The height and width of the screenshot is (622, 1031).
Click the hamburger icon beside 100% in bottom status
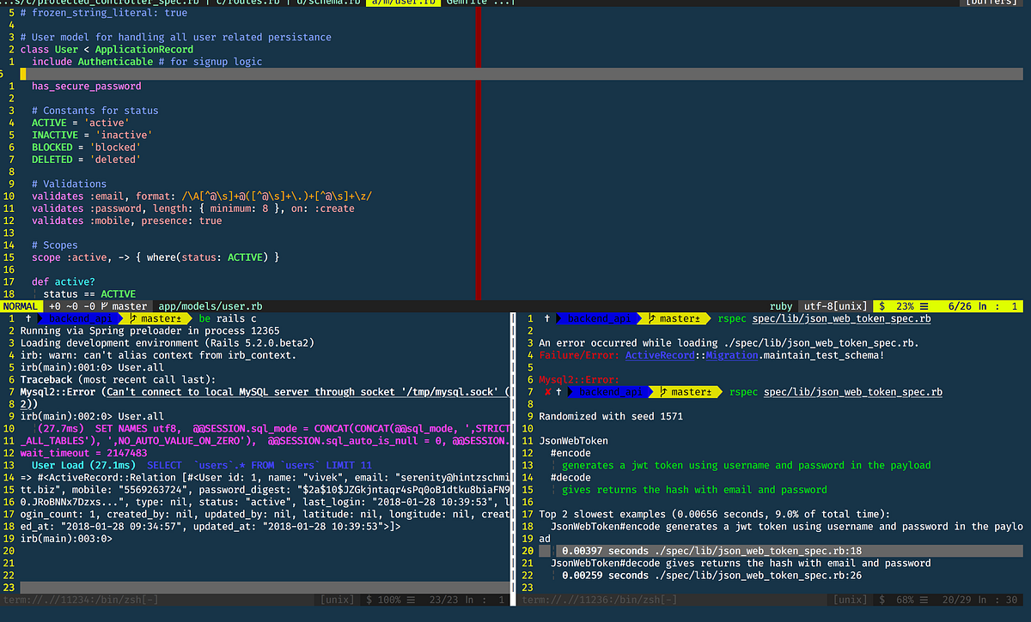coord(410,600)
